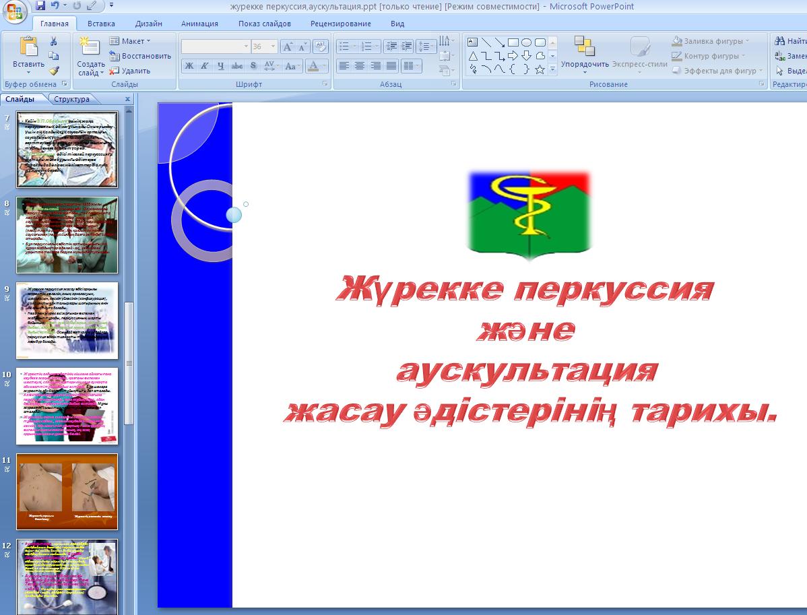Justify the text
The height and width of the screenshot is (615, 807).
[391, 66]
